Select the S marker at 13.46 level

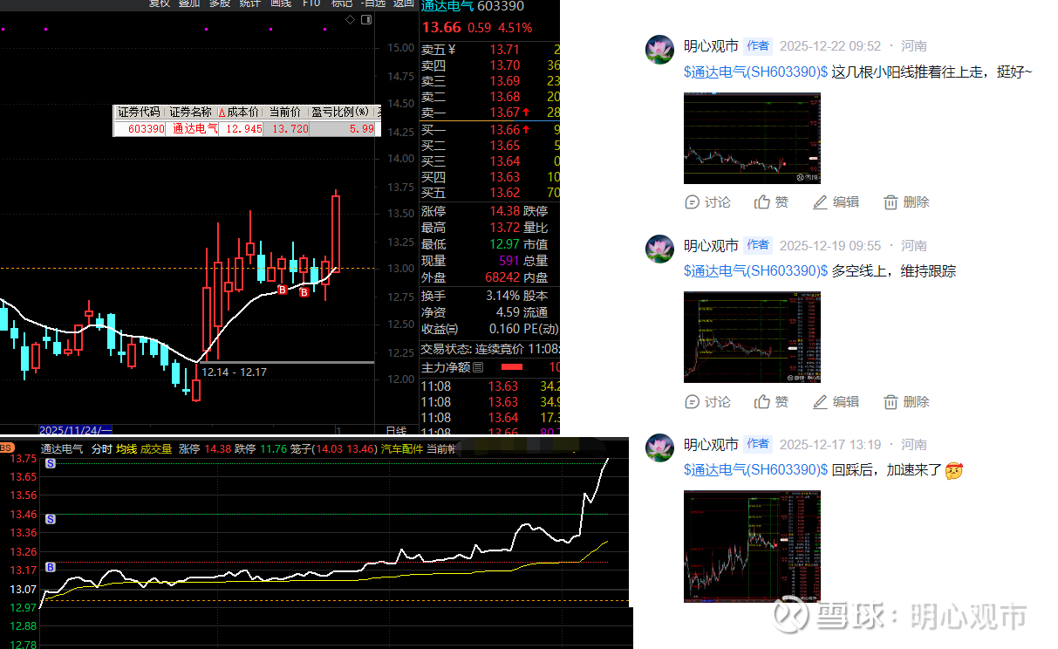(51, 519)
